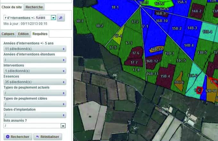This screenshot has height=141, width=218.
Task: Expand the Essences dropdown
Action: pyautogui.click(x=35, y=82)
